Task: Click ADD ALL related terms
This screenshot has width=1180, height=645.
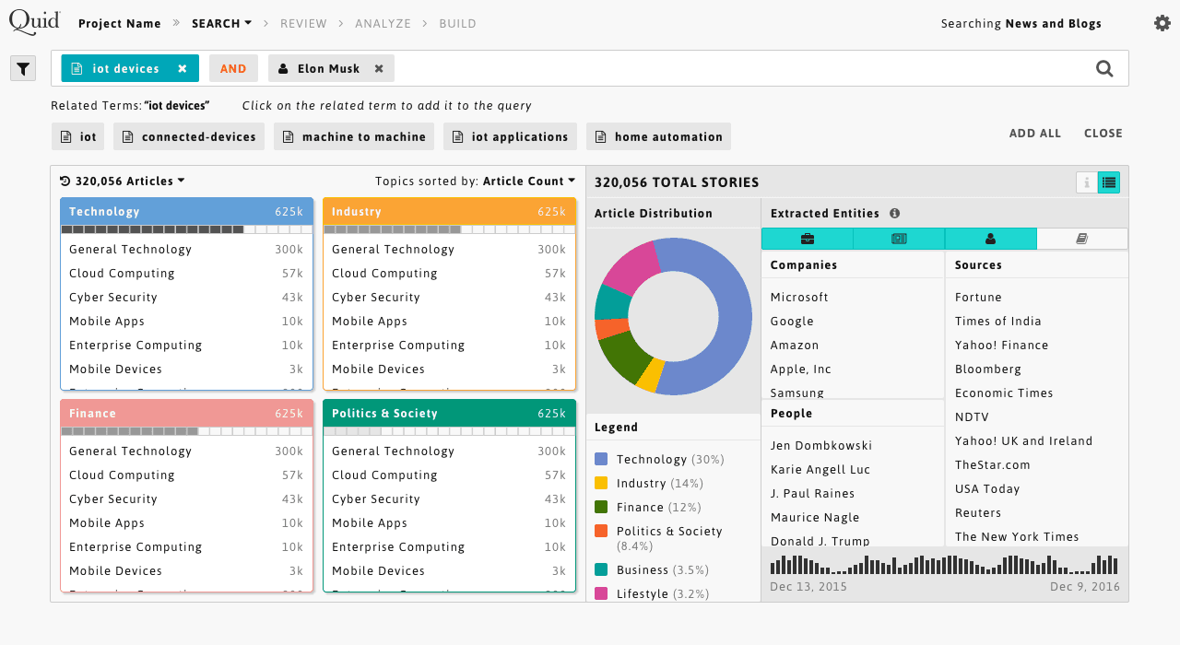Action: 1035,134
